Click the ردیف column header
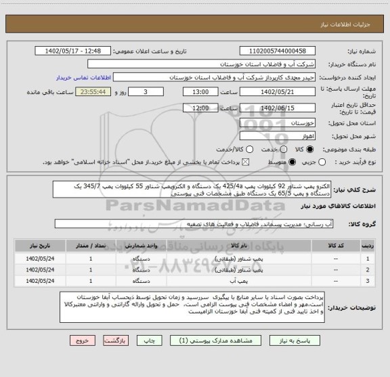Image resolution: width=390 pixels, height=377 pixels. click(368, 246)
